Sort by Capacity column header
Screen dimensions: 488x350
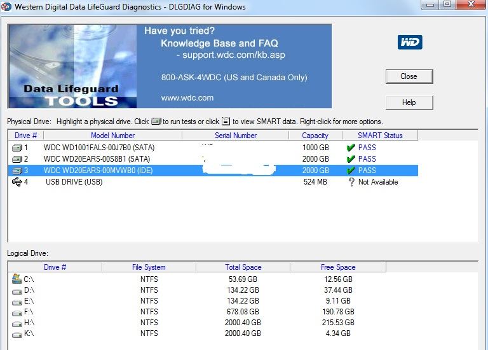[315, 136]
